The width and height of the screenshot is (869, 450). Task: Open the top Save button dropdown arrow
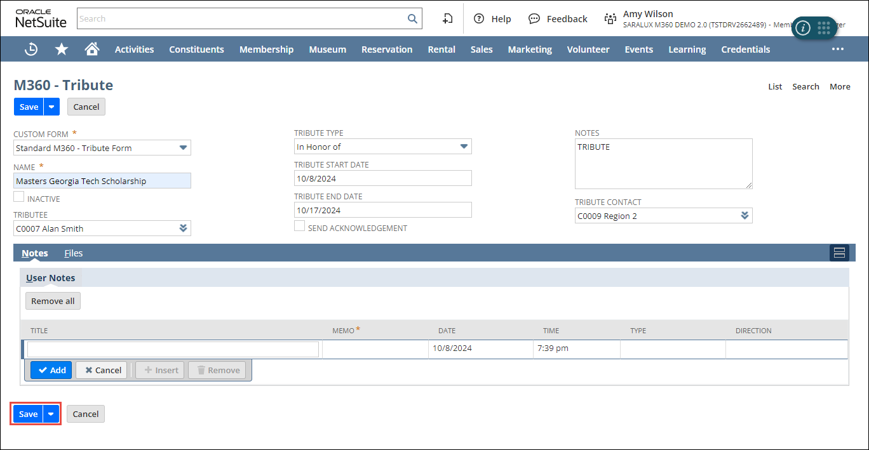51,107
